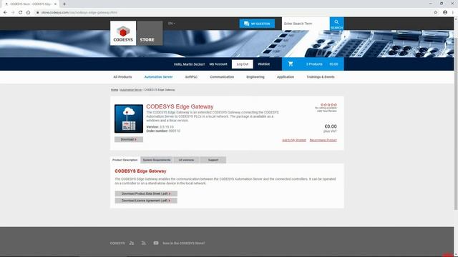Switch to All versions tab
This screenshot has width=458, height=257.
[x=186, y=160]
